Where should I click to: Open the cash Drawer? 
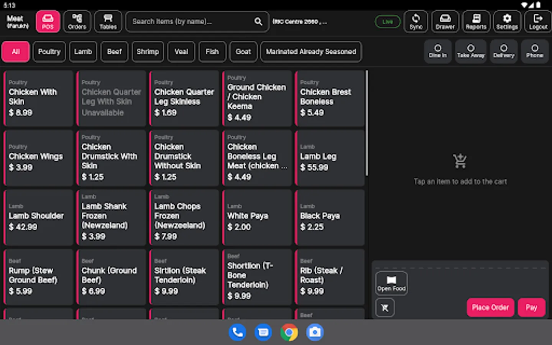point(445,21)
